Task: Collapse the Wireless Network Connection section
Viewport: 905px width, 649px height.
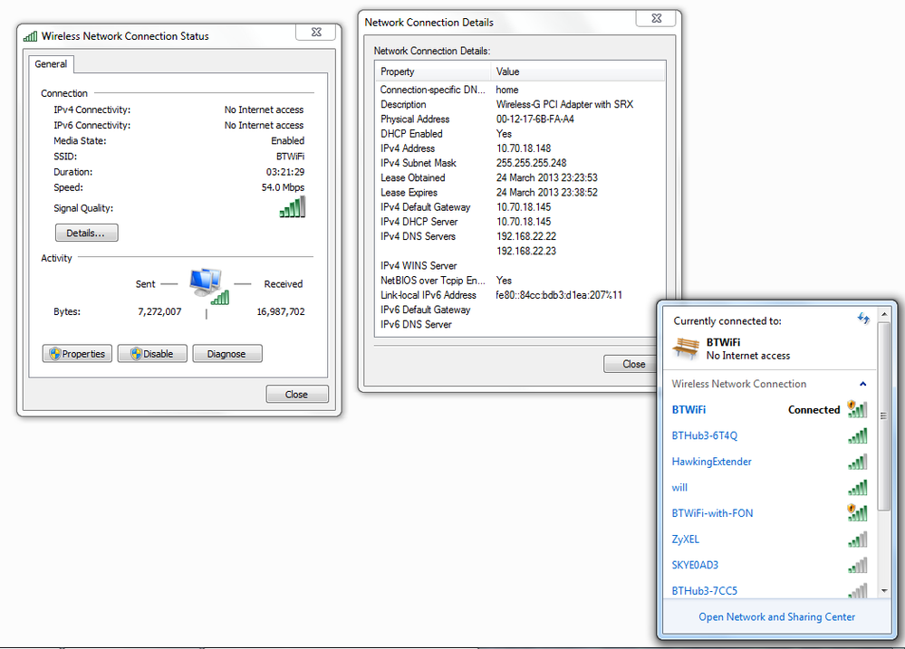Action: click(862, 384)
